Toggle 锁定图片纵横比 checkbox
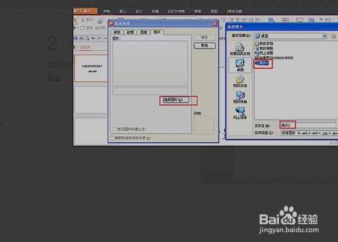Screen dimensions: 338x242 (x=114, y=129)
